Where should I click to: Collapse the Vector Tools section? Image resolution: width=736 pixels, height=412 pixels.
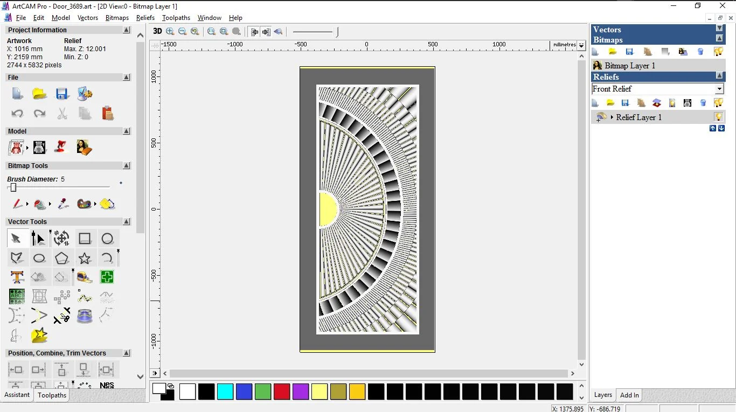click(127, 221)
